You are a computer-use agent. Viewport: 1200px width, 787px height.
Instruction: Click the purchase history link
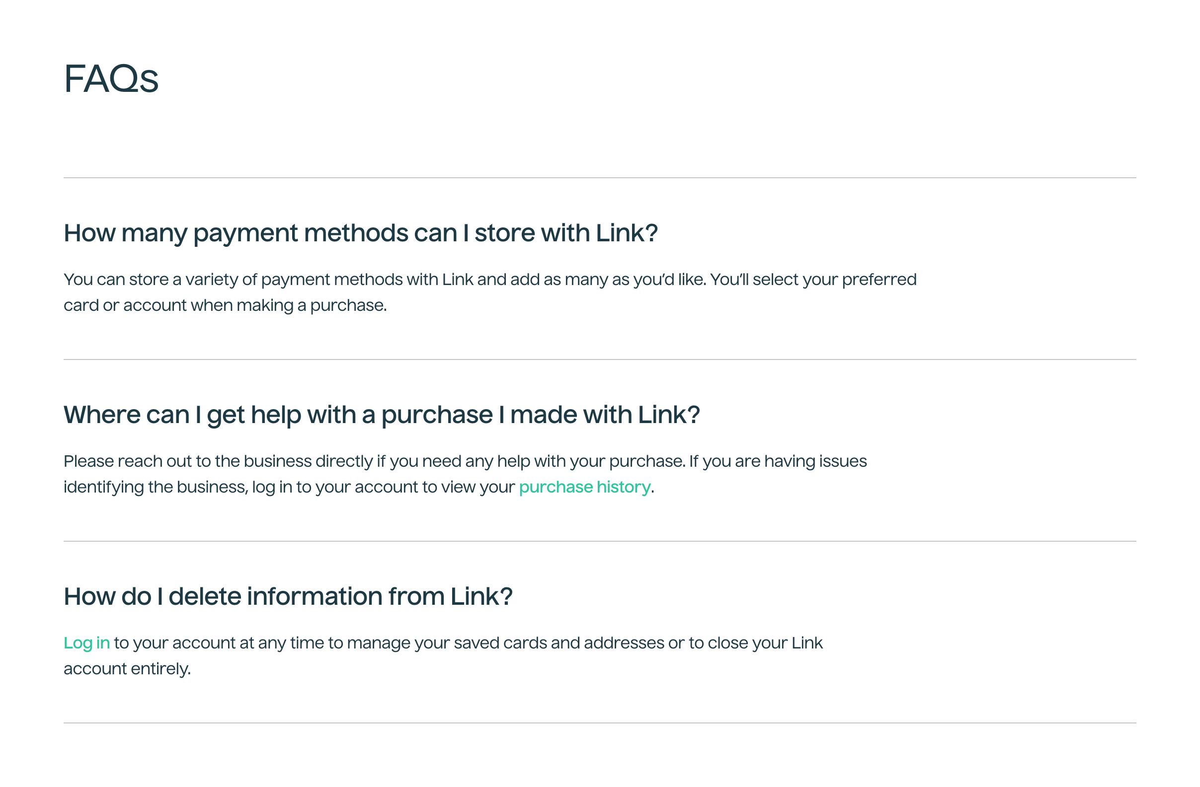(x=585, y=487)
